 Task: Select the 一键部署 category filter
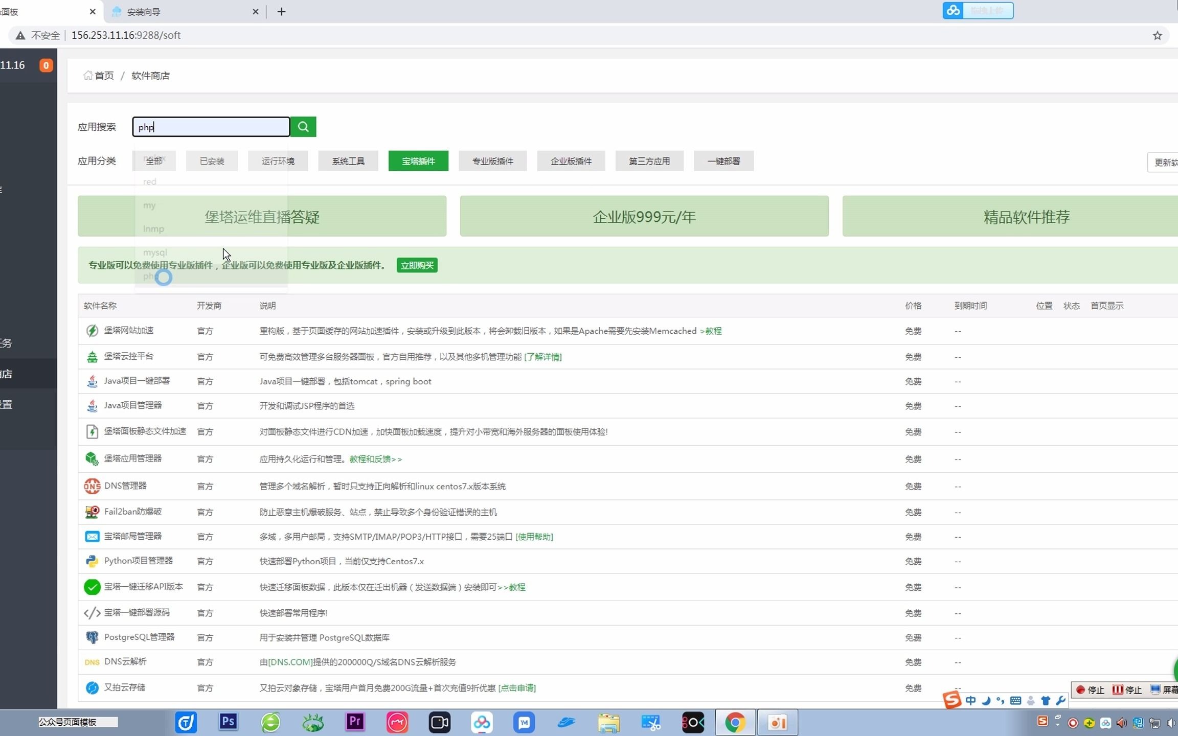coord(723,161)
